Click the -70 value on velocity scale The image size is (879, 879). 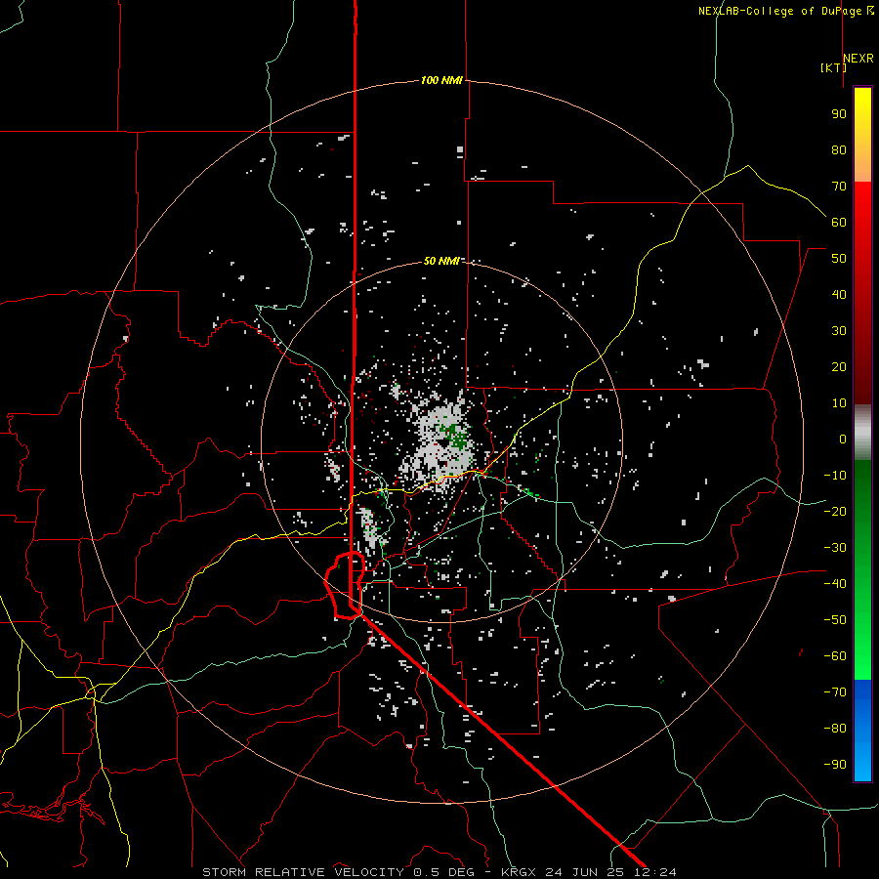[835, 692]
